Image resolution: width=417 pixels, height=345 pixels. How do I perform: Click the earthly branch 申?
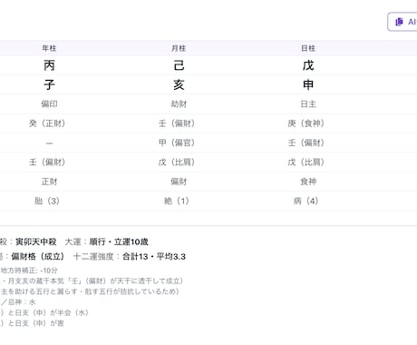(308, 84)
